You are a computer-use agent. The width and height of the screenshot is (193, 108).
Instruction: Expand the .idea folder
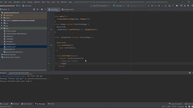click(2, 18)
